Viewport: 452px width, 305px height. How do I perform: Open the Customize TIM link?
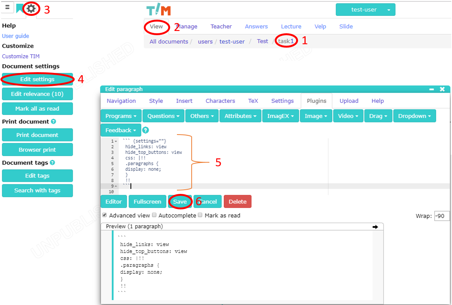click(21, 56)
